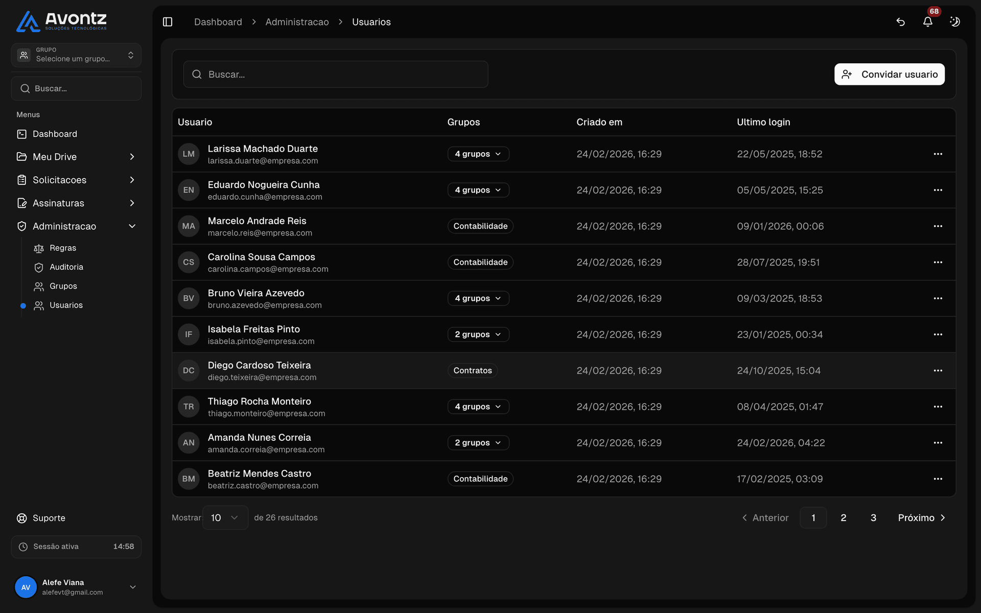
Task: Change rows shown per page dropdown
Action: tap(225, 518)
